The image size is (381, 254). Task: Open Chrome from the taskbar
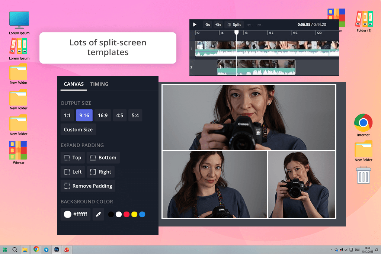36,249
